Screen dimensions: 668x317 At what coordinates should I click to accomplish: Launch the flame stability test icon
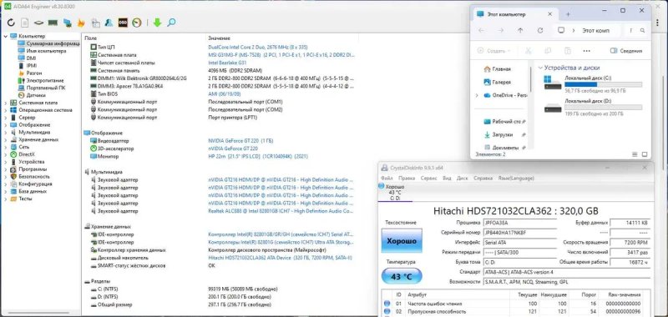pos(81,23)
